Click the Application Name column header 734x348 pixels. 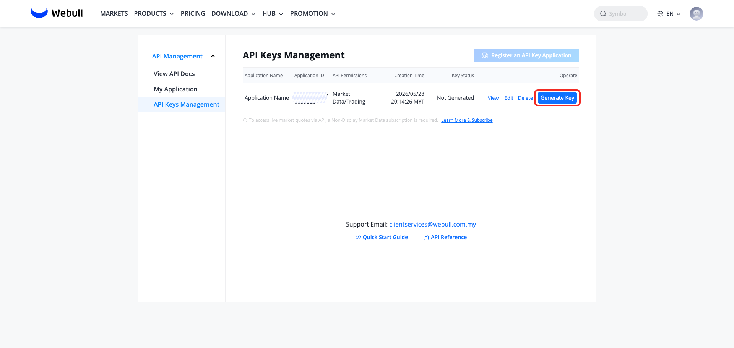pyautogui.click(x=263, y=76)
